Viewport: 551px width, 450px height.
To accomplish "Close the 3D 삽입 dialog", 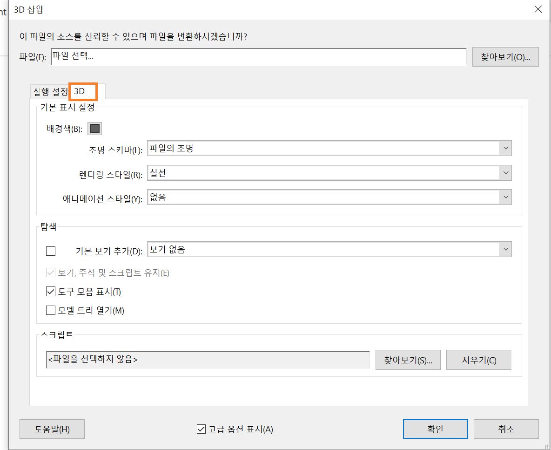I will click(538, 9).
